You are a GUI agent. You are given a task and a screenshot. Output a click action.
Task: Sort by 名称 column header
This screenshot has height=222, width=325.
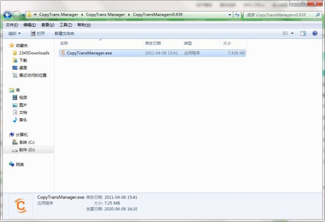tap(64, 43)
